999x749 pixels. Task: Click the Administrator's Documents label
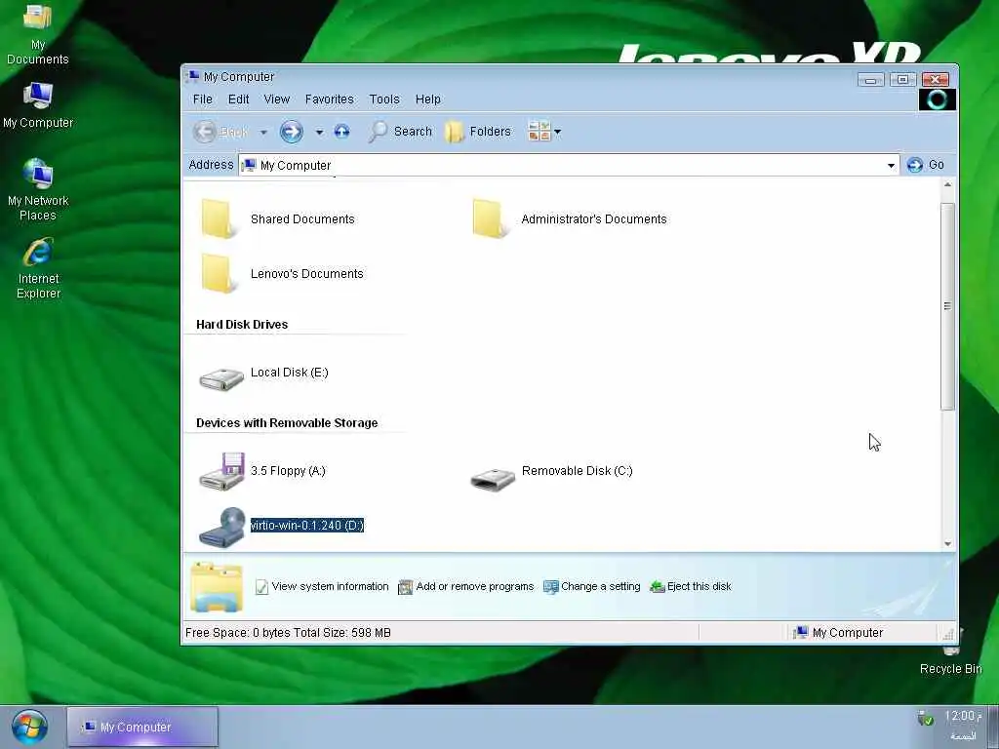[x=594, y=219]
